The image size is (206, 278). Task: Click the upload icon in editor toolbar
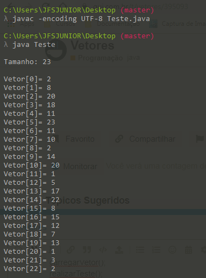pyautogui.click(x=119, y=249)
